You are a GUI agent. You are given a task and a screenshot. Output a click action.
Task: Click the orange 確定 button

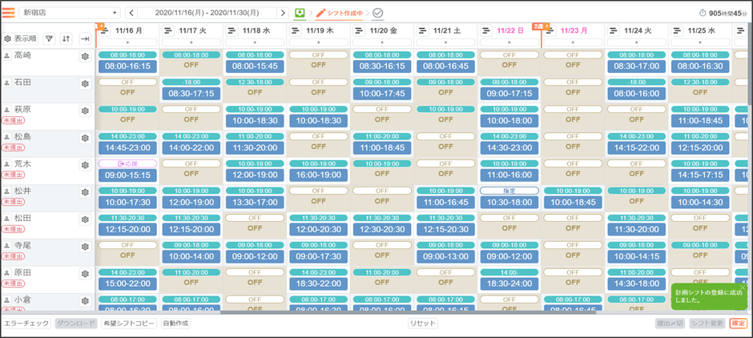[x=739, y=323]
